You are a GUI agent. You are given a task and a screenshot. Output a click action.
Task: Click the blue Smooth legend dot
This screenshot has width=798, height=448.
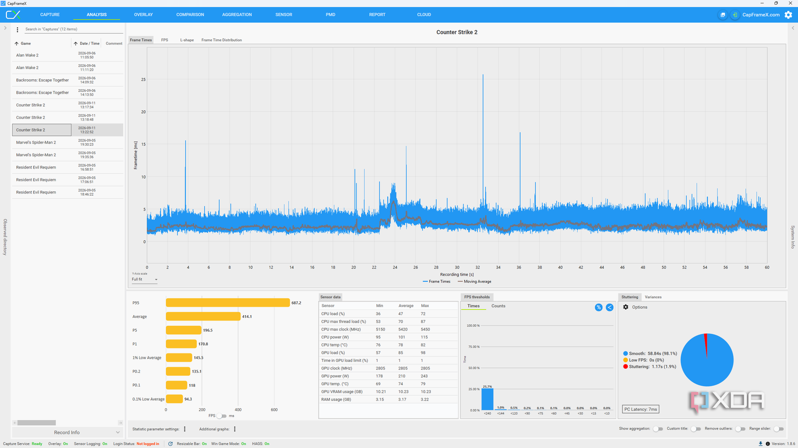click(626, 353)
